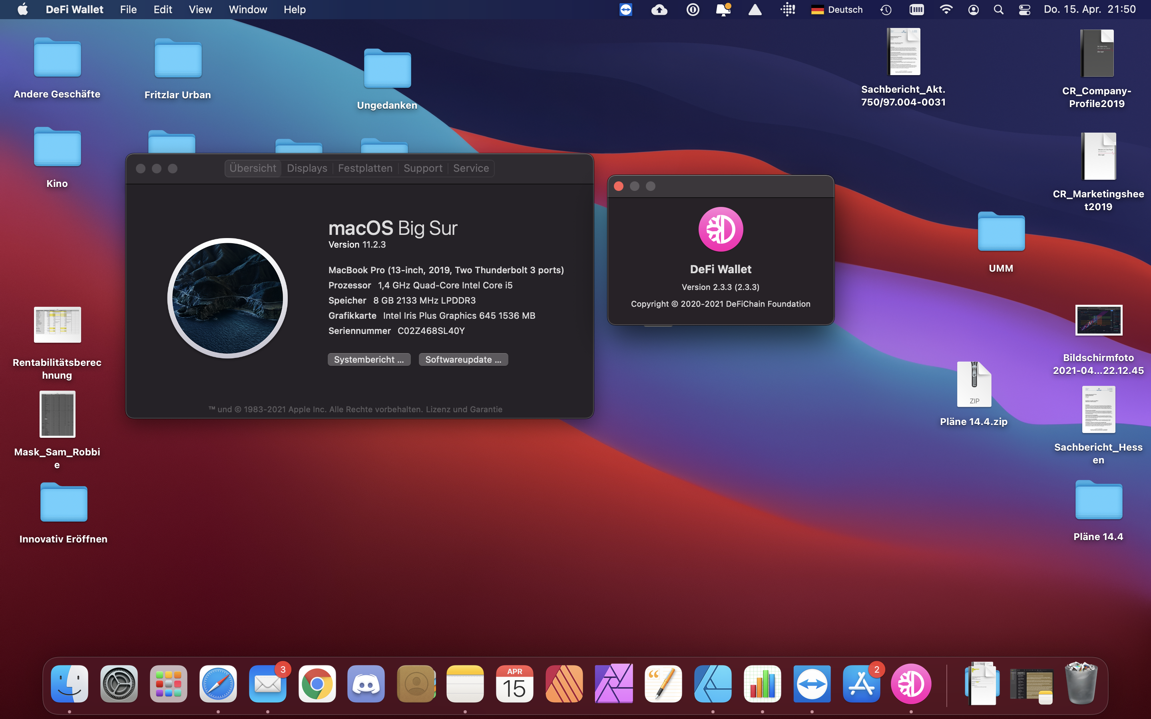Viewport: 1151px width, 719px height.
Task: Select the Innovativ Eröffnen folder
Action: pos(64,503)
